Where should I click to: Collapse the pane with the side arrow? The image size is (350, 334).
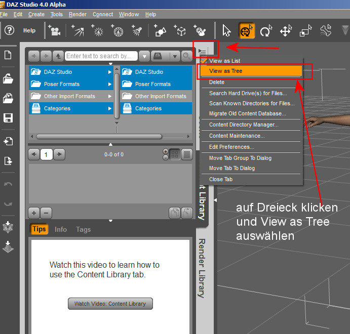215,200
